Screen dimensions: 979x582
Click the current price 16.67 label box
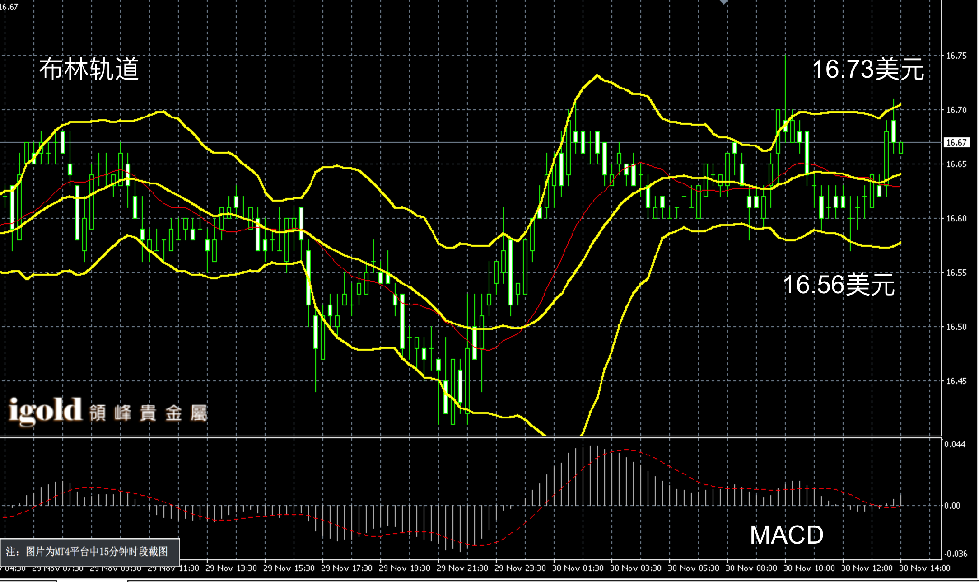(x=956, y=142)
